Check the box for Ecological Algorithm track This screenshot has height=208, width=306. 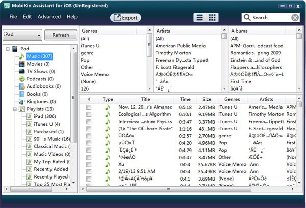click(x=89, y=114)
